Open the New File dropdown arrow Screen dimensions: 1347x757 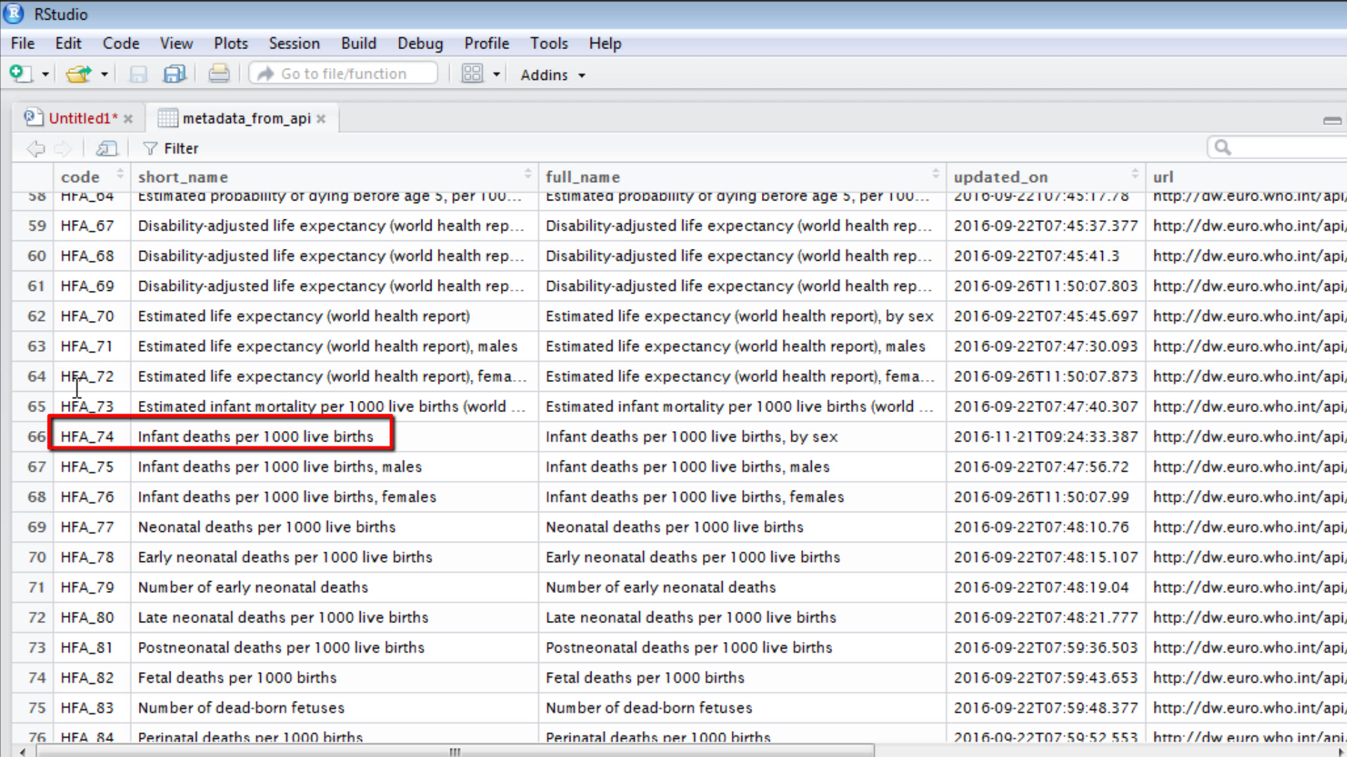pos(45,74)
